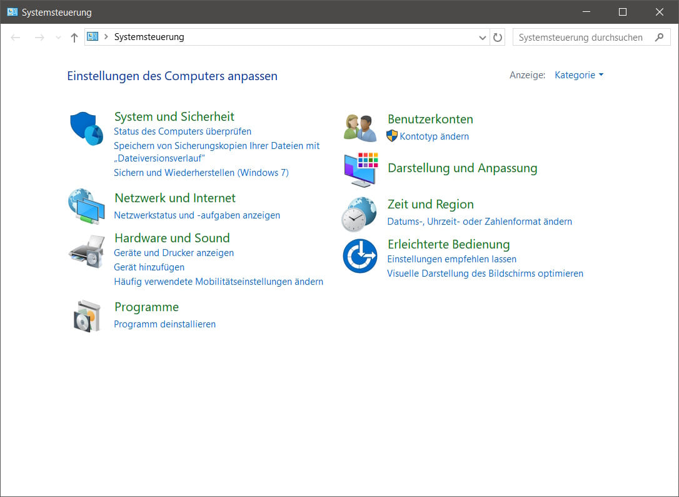The width and height of the screenshot is (679, 497).
Task: Open the Programme disc box icon
Action: pyautogui.click(x=86, y=315)
